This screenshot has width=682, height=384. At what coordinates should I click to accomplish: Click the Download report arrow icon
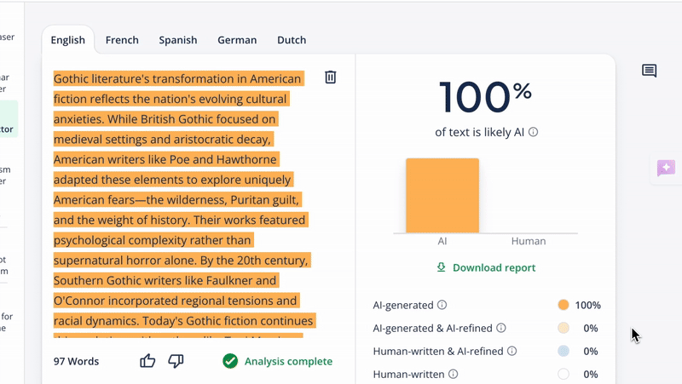point(441,267)
